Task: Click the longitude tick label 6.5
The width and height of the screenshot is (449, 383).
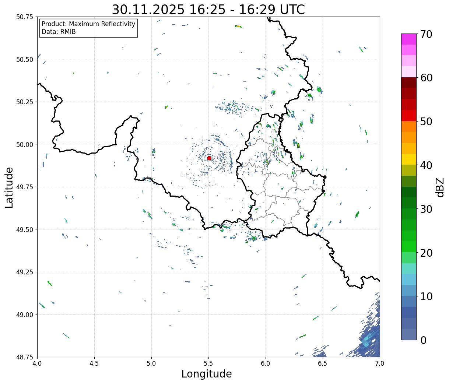Action: click(323, 363)
